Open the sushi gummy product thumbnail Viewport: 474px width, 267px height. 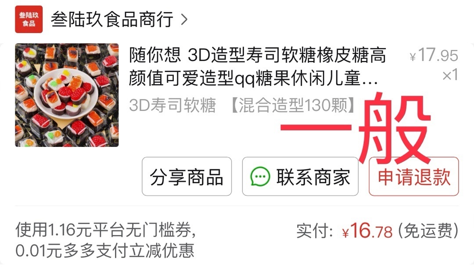pos(67,95)
